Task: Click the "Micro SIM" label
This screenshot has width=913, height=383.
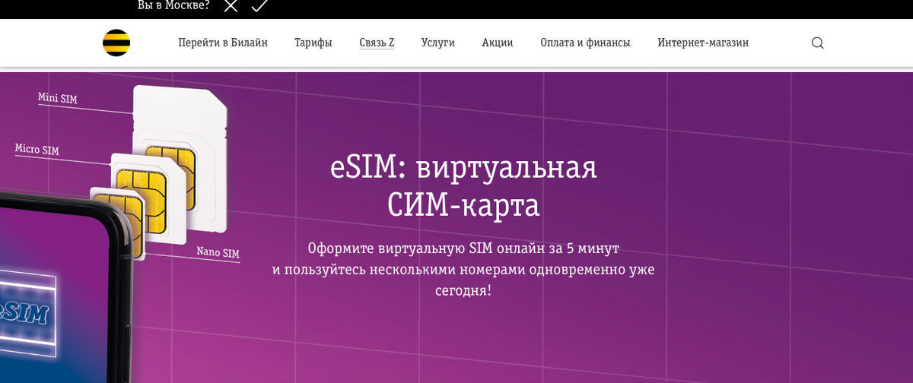Action: 37,150
